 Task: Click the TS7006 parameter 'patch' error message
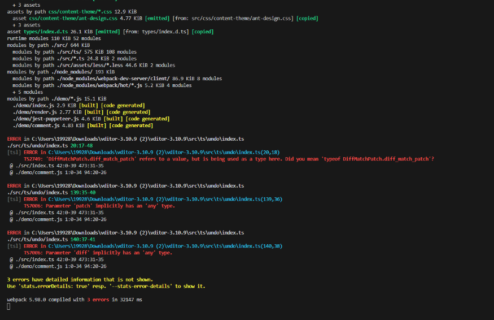[x=99, y=206]
